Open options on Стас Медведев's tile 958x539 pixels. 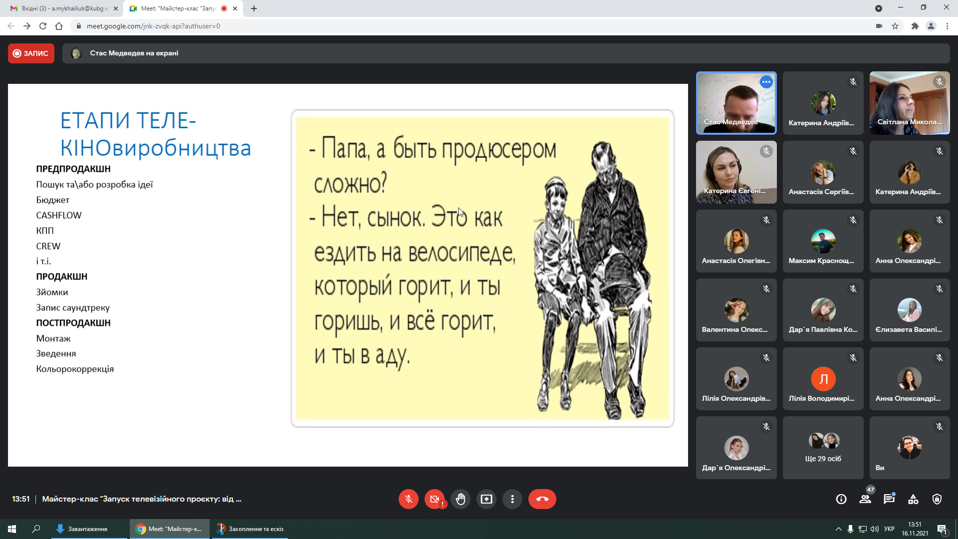tap(766, 82)
